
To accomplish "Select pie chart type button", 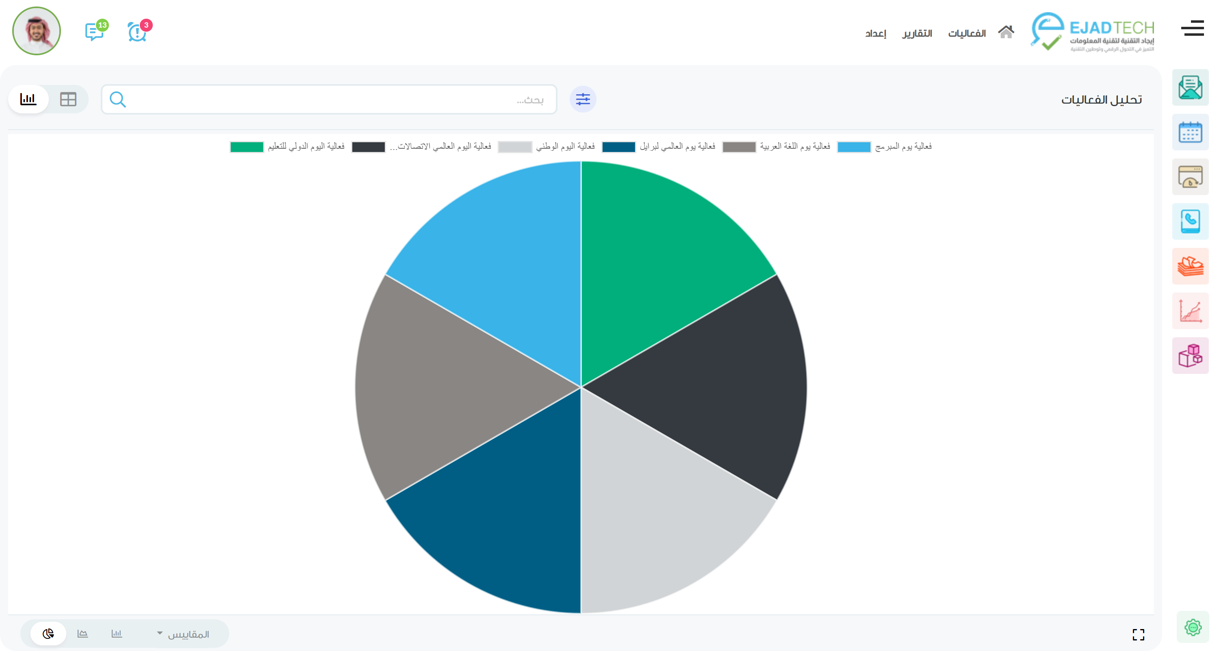I will (x=48, y=634).
